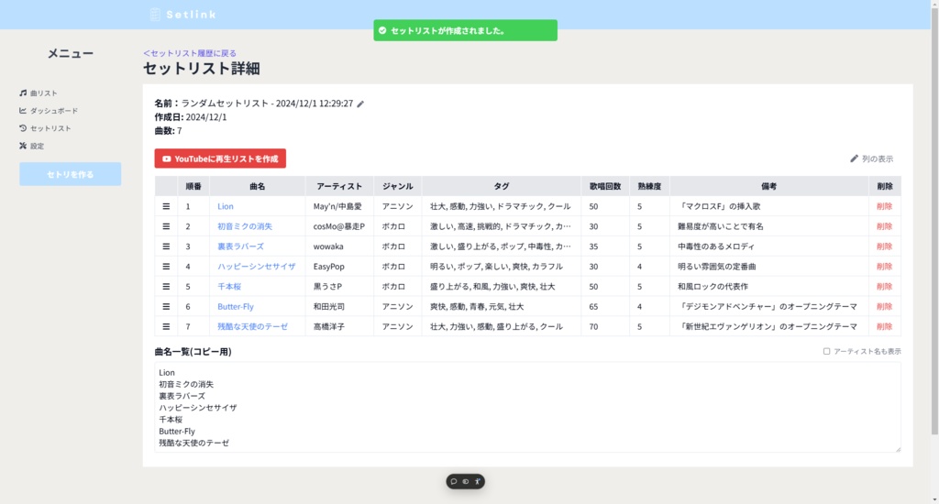Delete the 裏表ラバーズ row with 削除

pyautogui.click(x=884, y=247)
